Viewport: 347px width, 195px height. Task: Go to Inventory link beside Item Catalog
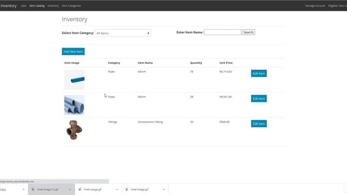point(53,6)
